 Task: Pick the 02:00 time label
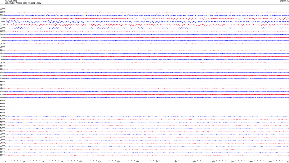(x=2, y=22)
